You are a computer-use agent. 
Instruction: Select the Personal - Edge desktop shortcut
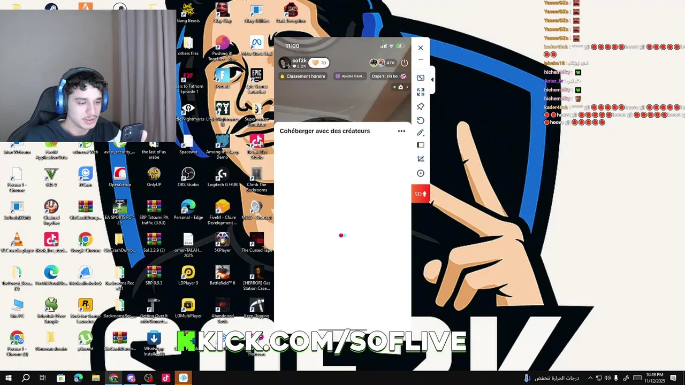[188, 210]
